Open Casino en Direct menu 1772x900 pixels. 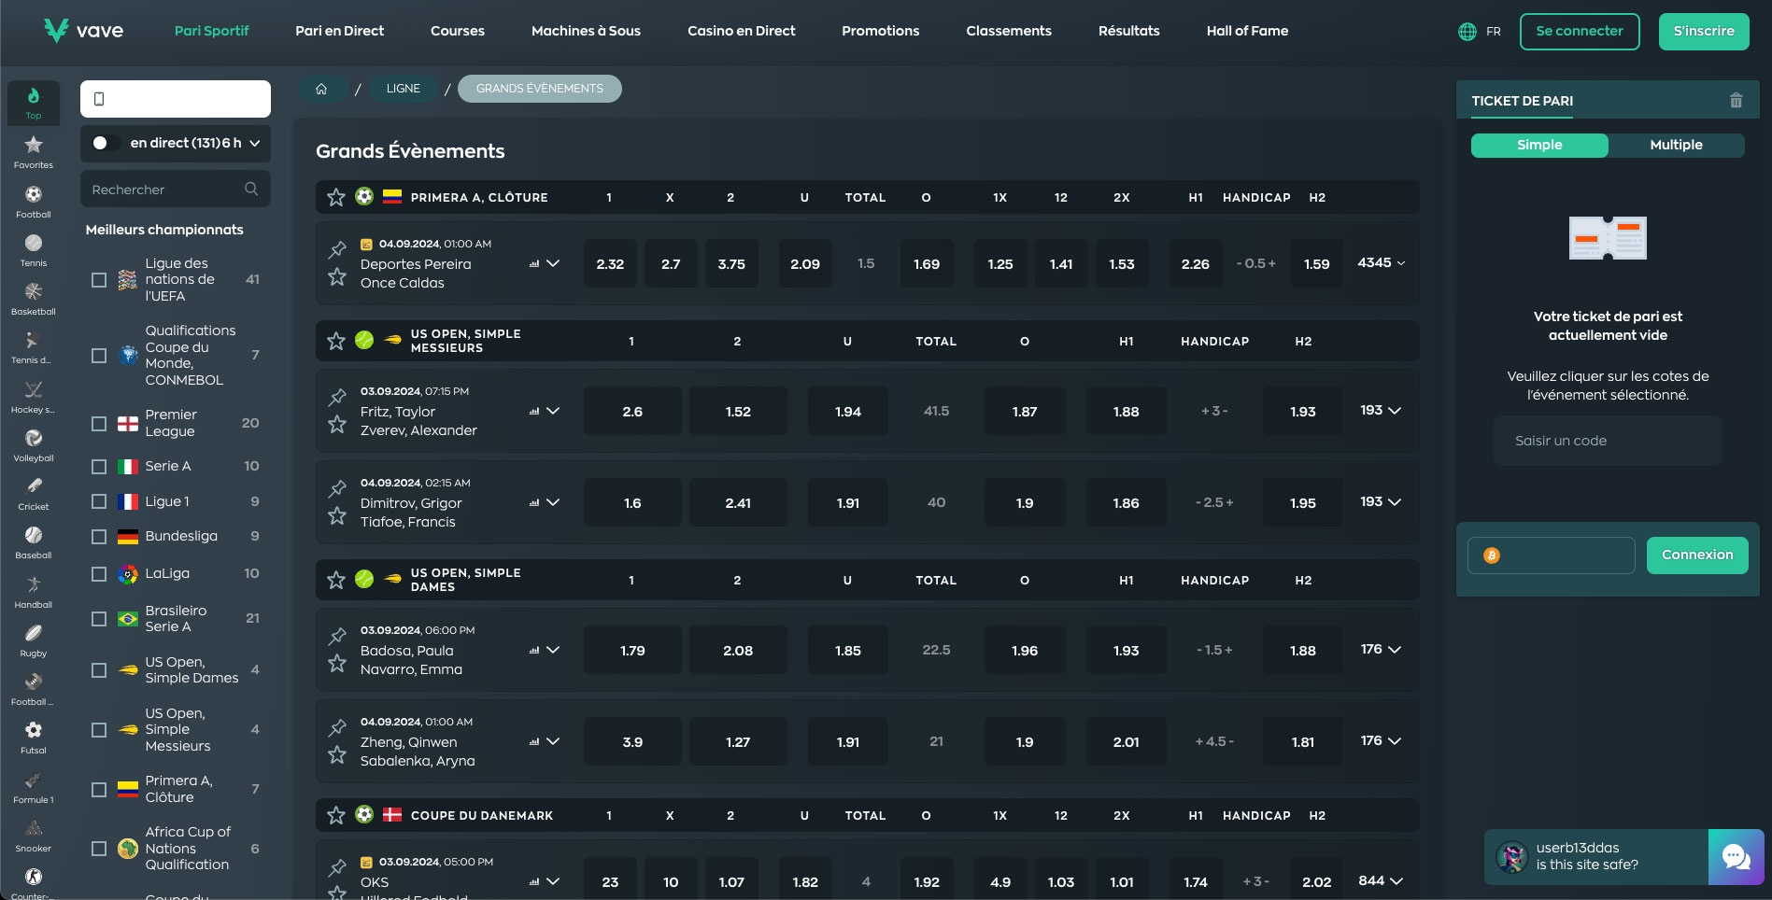(742, 31)
